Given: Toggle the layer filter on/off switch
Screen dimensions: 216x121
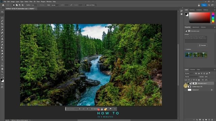Looking at the screenshot, I should (210, 73).
